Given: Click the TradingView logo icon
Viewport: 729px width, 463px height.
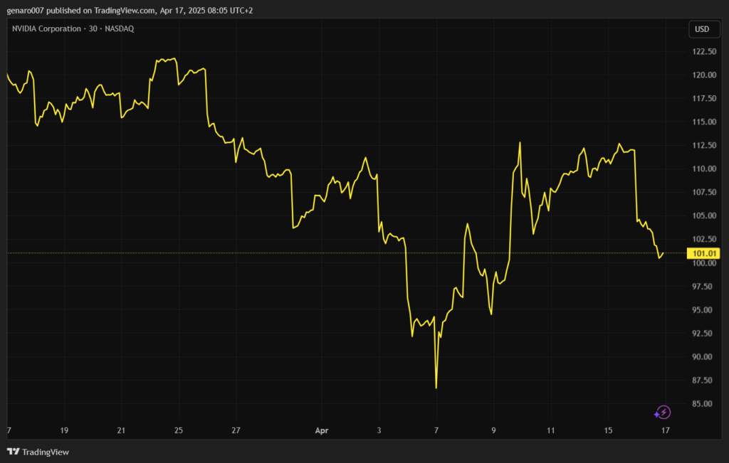Looking at the screenshot, I should [x=14, y=452].
